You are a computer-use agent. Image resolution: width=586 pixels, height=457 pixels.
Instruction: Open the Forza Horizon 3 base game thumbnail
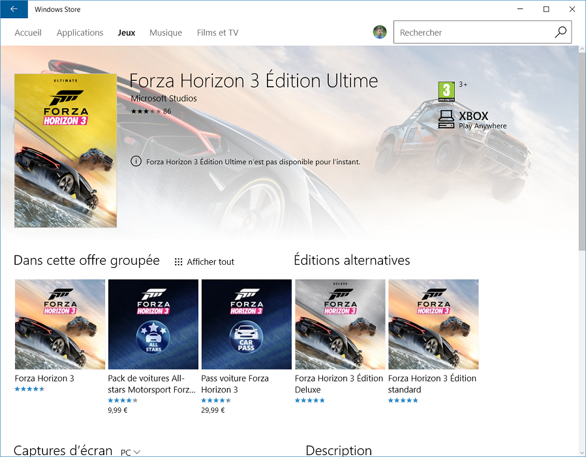(x=60, y=324)
